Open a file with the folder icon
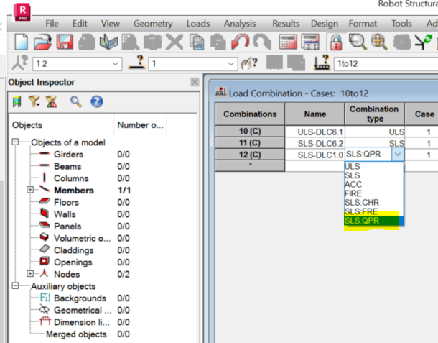 [42, 42]
